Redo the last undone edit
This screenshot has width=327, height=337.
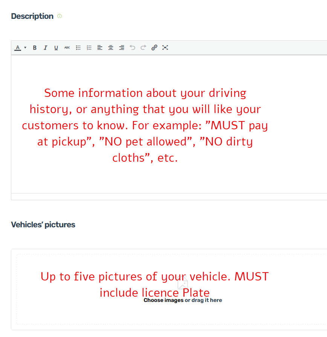pyautogui.click(x=143, y=47)
